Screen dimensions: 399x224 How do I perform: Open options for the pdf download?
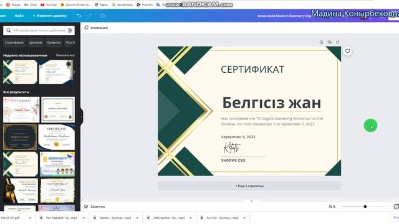(x=30, y=218)
